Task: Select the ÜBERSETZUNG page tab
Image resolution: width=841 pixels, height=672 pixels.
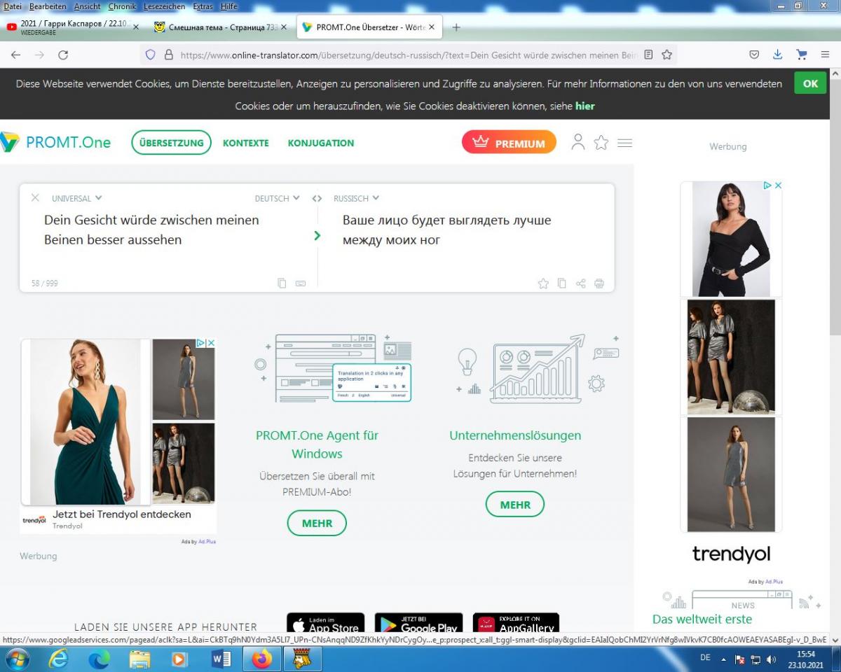Action: coord(171,143)
